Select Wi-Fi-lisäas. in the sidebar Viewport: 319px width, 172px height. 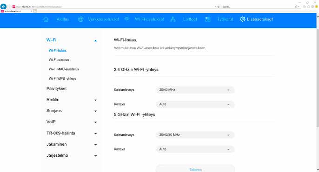(58, 51)
